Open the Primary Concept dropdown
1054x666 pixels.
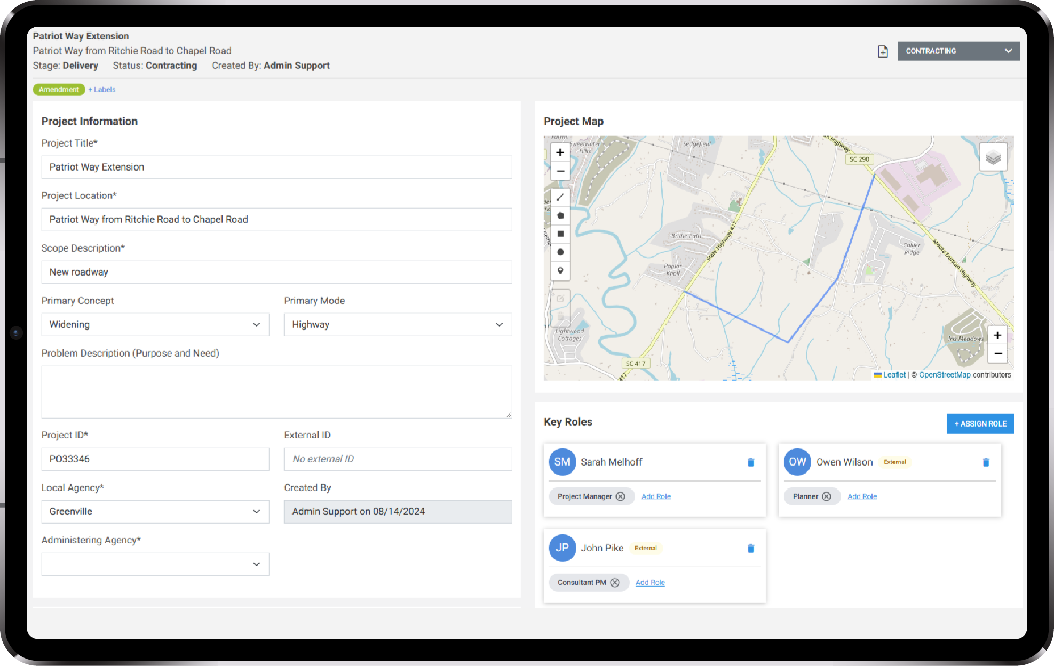point(155,325)
